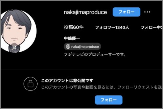Image resolution: width=163 pixels, height=109 pixels.
Task: Click the lock icon for private account
Action: point(31,84)
